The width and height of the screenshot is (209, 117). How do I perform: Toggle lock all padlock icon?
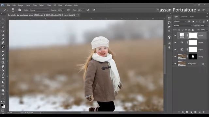click(193, 30)
